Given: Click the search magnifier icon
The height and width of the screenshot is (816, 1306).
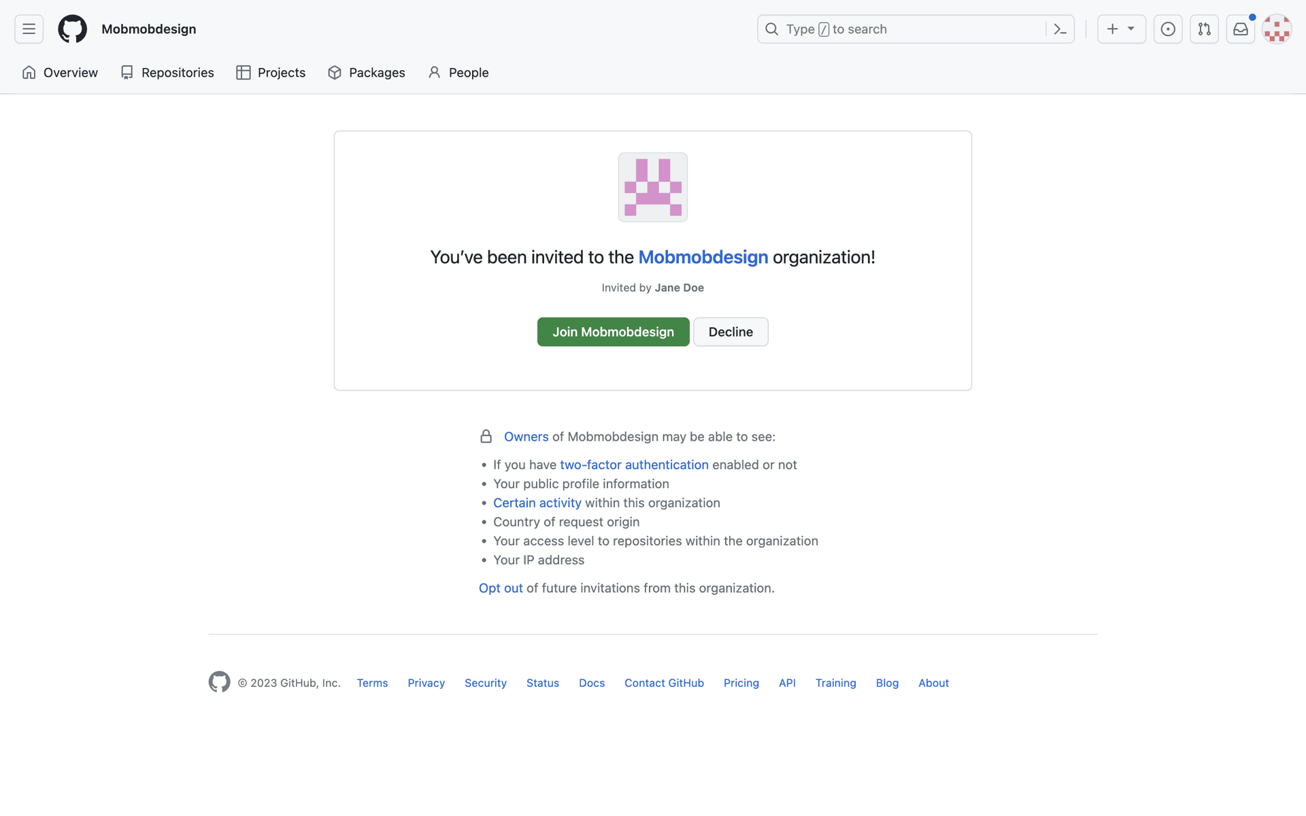Looking at the screenshot, I should click(x=771, y=29).
